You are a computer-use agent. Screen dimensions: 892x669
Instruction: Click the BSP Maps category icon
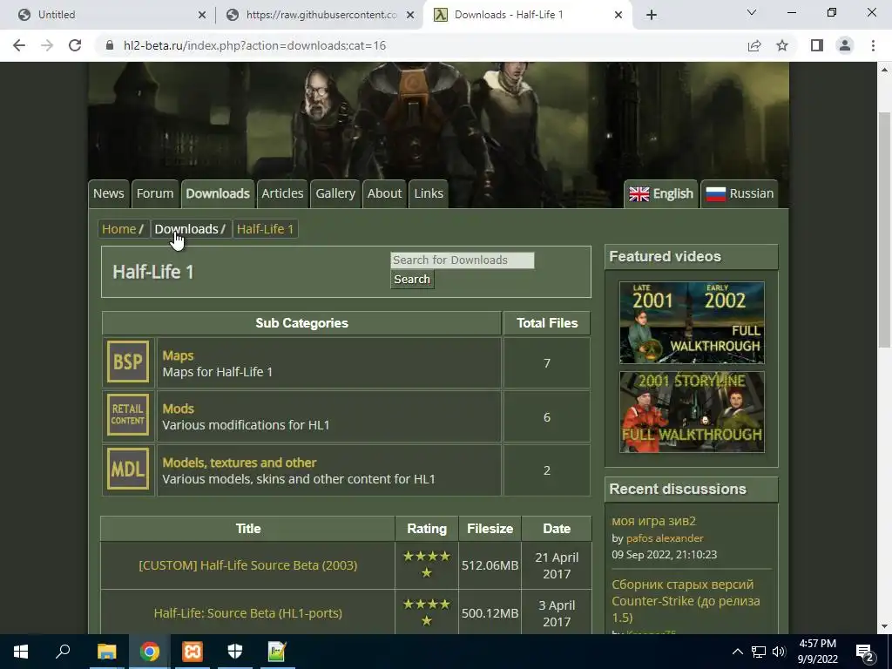pyautogui.click(x=128, y=362)
